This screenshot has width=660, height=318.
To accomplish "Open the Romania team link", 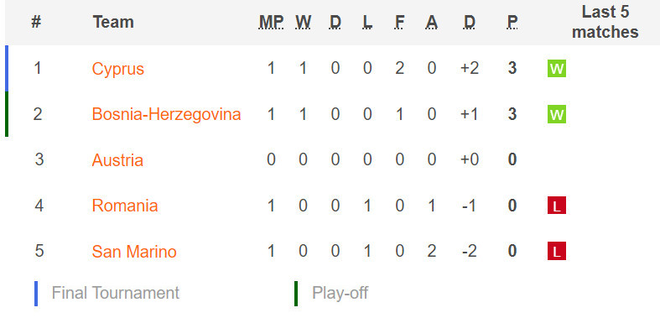I will (x=125, y=206).
